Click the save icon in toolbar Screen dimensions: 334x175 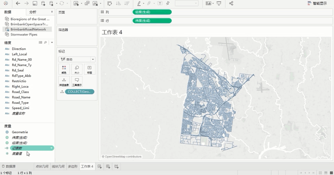click(35, 3)
